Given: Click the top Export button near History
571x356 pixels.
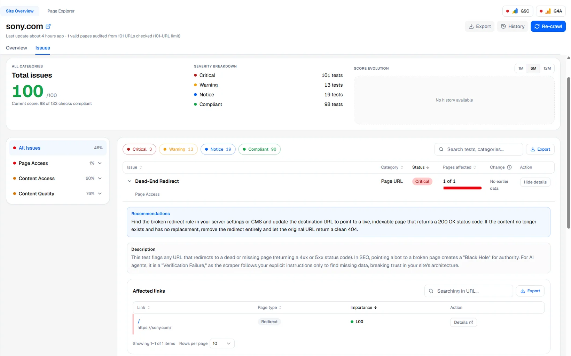Looking at the screenshot, I should point(479,26).
